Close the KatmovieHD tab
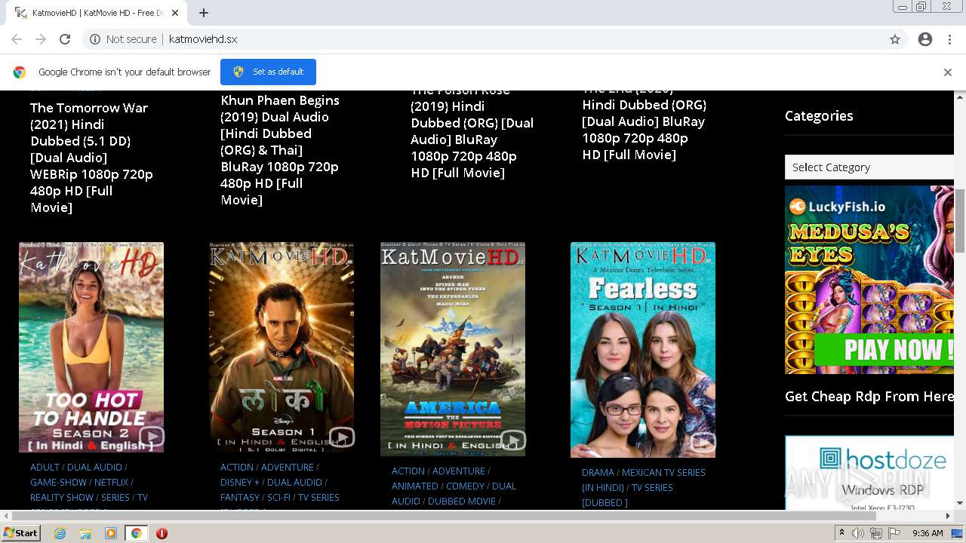Image resolution: width=966 pixels, height=543 pixels. point(176,13)
